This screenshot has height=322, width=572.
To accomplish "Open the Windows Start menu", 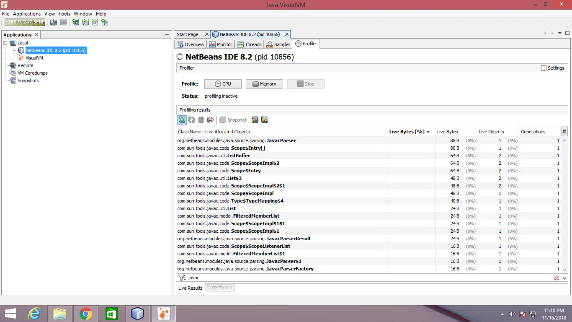I will pos(10,313).
